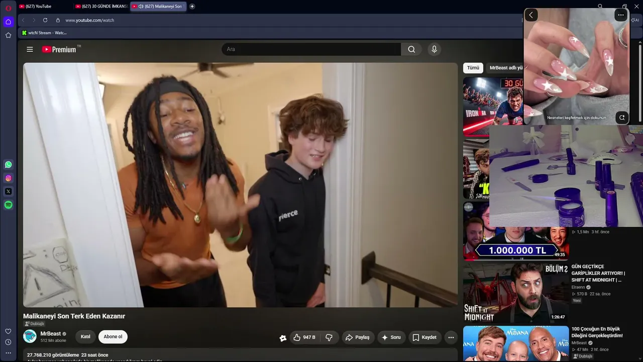Open a new browser tab
Image resolution: width=643 pixels, height=362 pixels.
(192, 7)
